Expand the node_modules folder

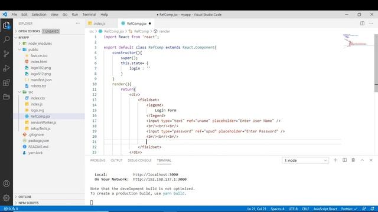tap(49, 44)
